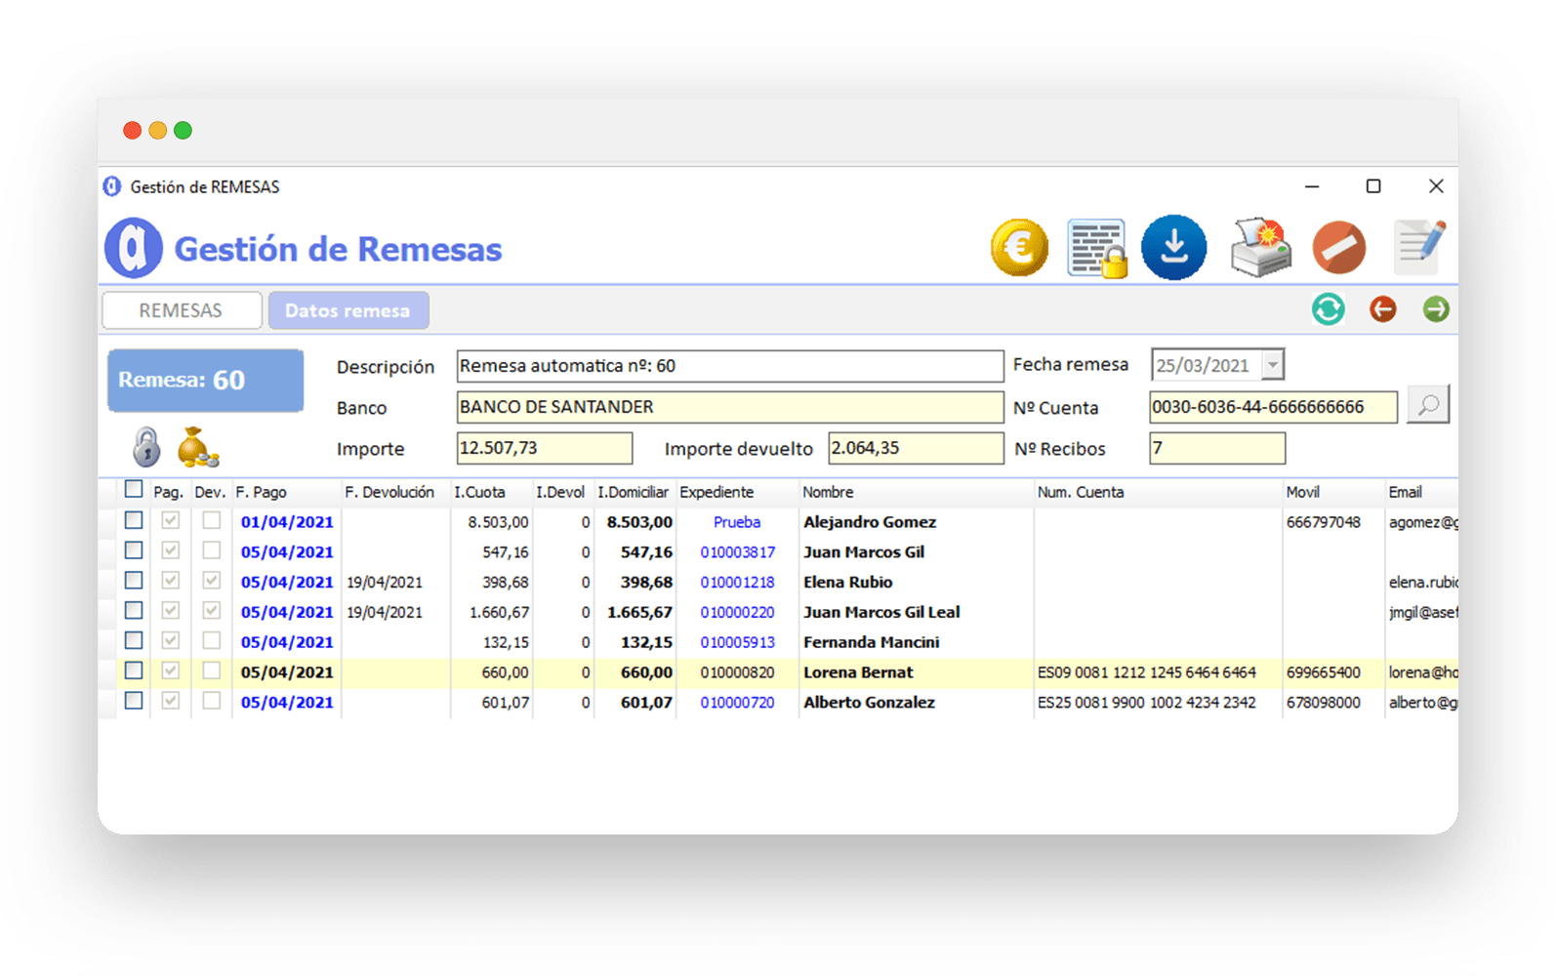
Task: Toggle Dev. checkbox in Elena Rubio row
Action: point(211,581)
